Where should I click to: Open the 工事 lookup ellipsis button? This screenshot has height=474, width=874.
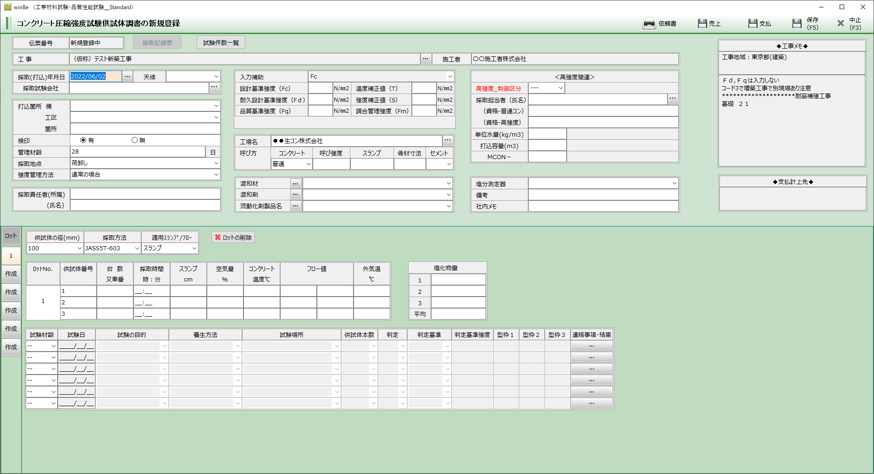[426, 59]
